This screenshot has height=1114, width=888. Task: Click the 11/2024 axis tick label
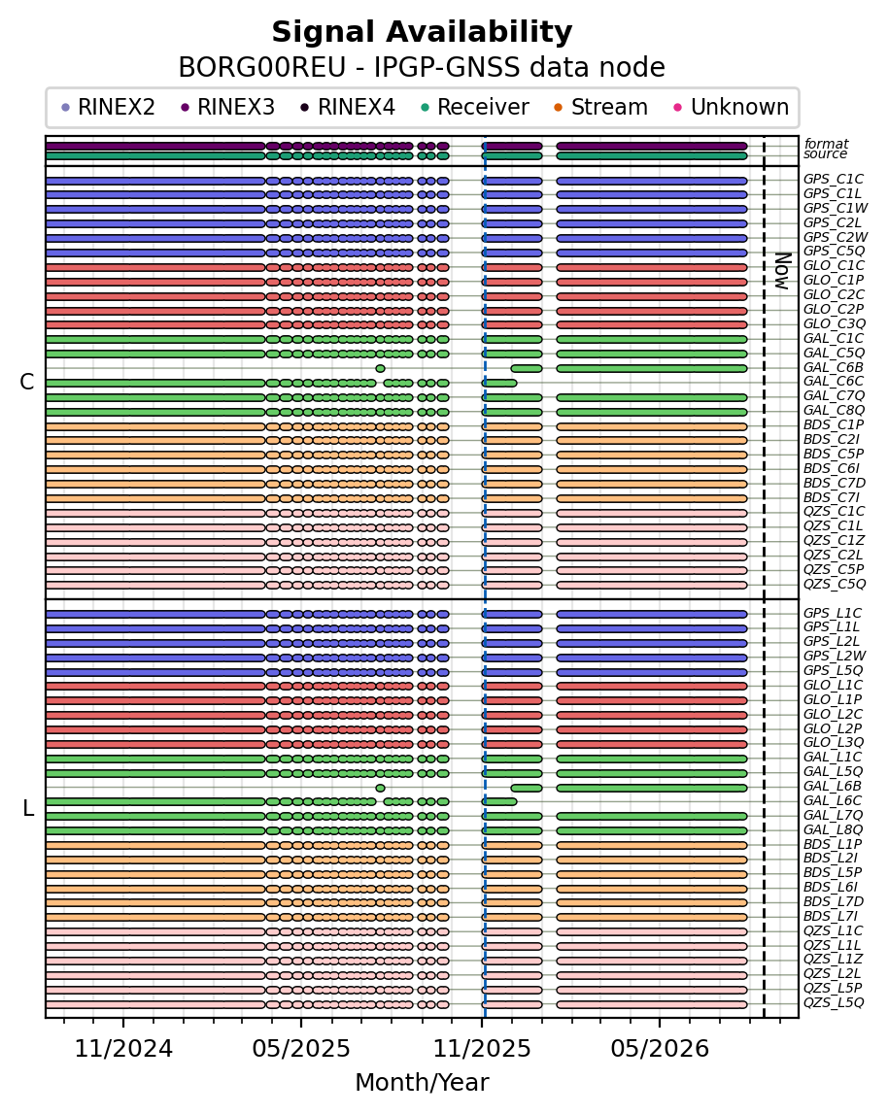pyautogui.click(x=123, y=1049)
